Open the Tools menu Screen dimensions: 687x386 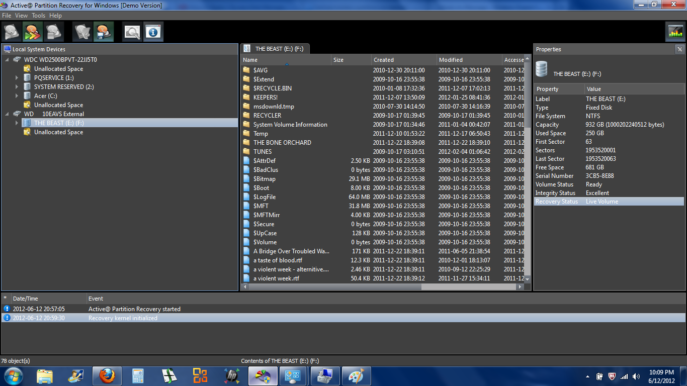point(39,16)
